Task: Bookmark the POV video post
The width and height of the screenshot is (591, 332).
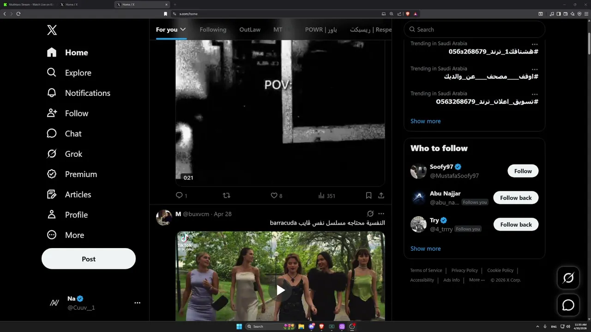Action: click(x=368, y=196)
